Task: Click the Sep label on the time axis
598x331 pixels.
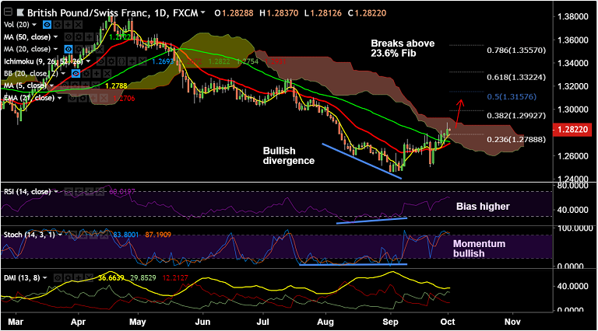Action: (x=391, y=322)
